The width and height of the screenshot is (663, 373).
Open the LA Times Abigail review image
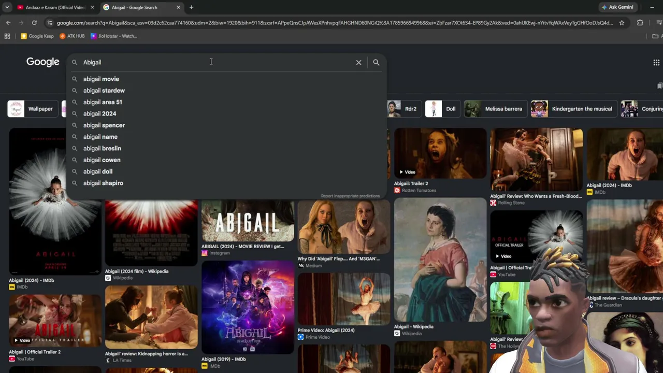point(151,318)
